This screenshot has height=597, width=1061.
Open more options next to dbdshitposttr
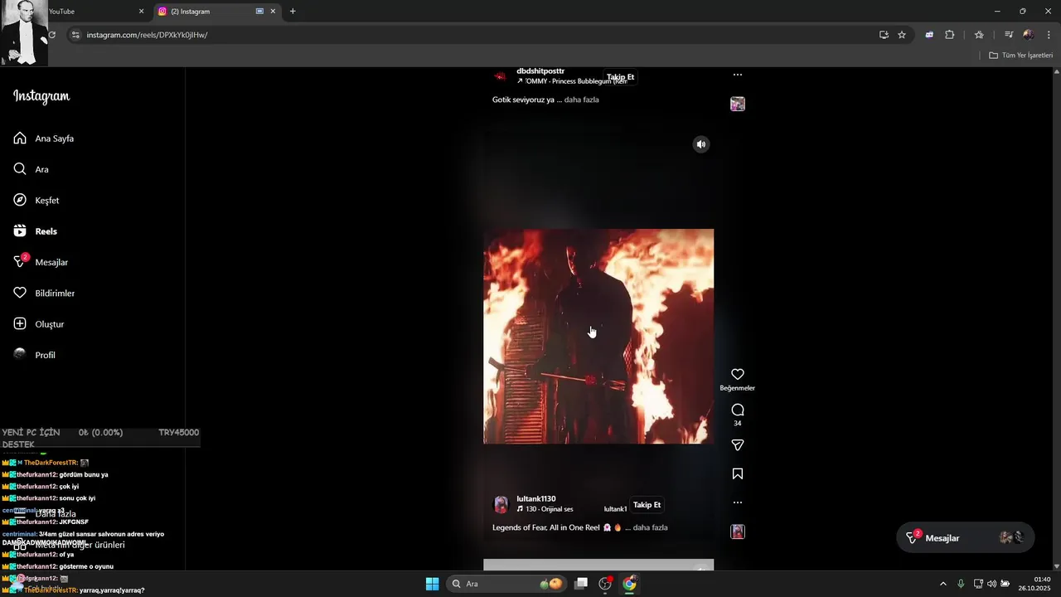click(738, 75)
